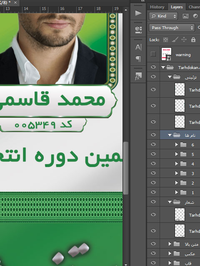Hide group 5 visibility eye
This screenshot has height=266, width=200.
coord(153,154)
